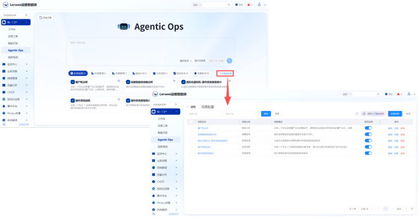Open the user menu chevron in the front window header

415,94
